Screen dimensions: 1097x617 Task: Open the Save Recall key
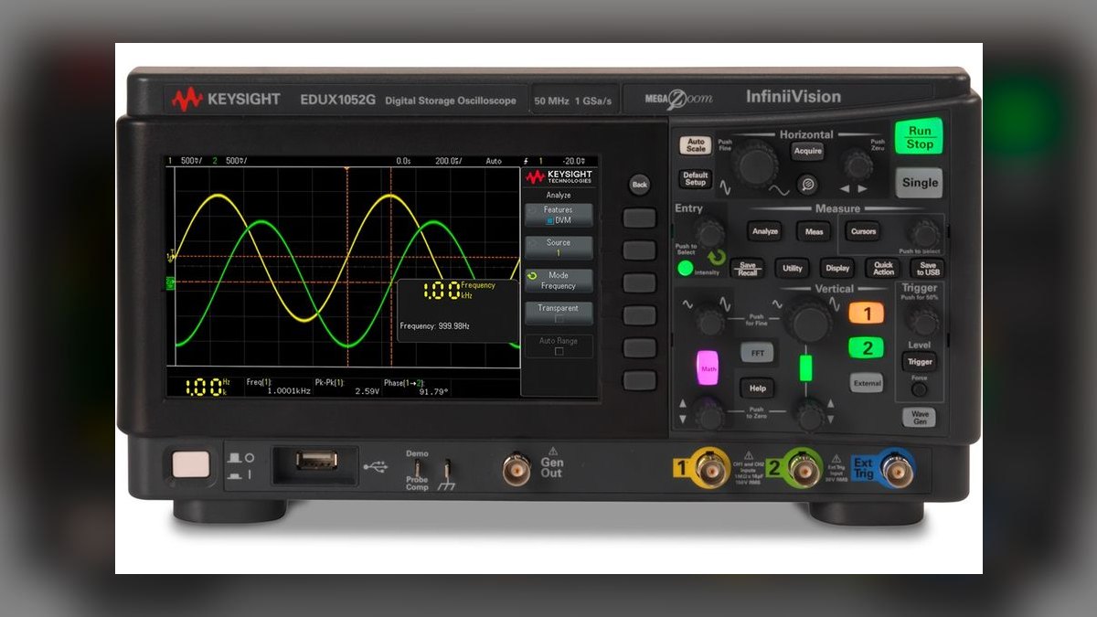747,269
